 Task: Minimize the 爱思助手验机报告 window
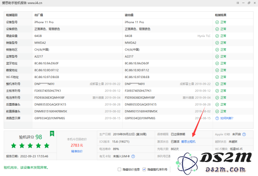(243, 3)
